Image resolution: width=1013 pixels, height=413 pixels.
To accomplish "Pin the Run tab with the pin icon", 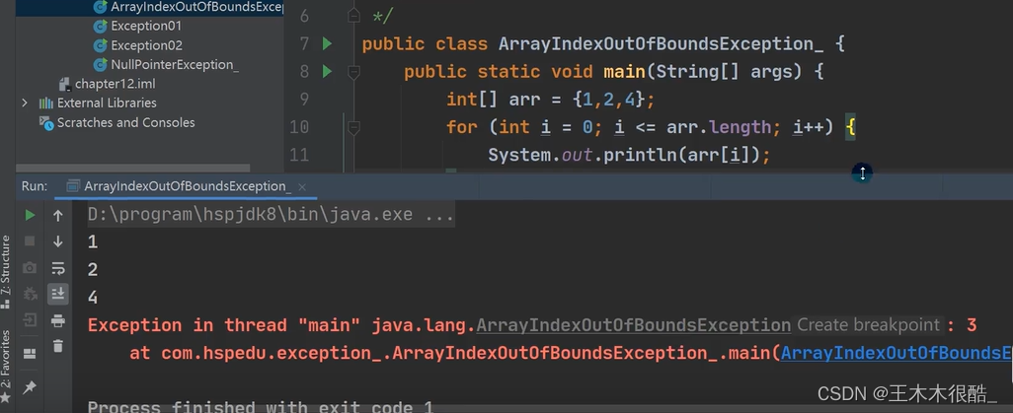I will tap(30, 387).
